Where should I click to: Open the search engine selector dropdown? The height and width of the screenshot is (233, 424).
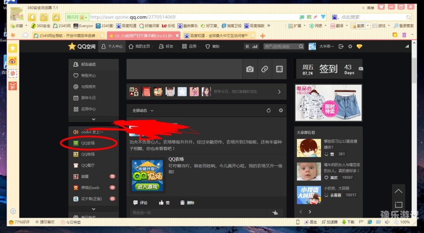(x=335, y=17)
